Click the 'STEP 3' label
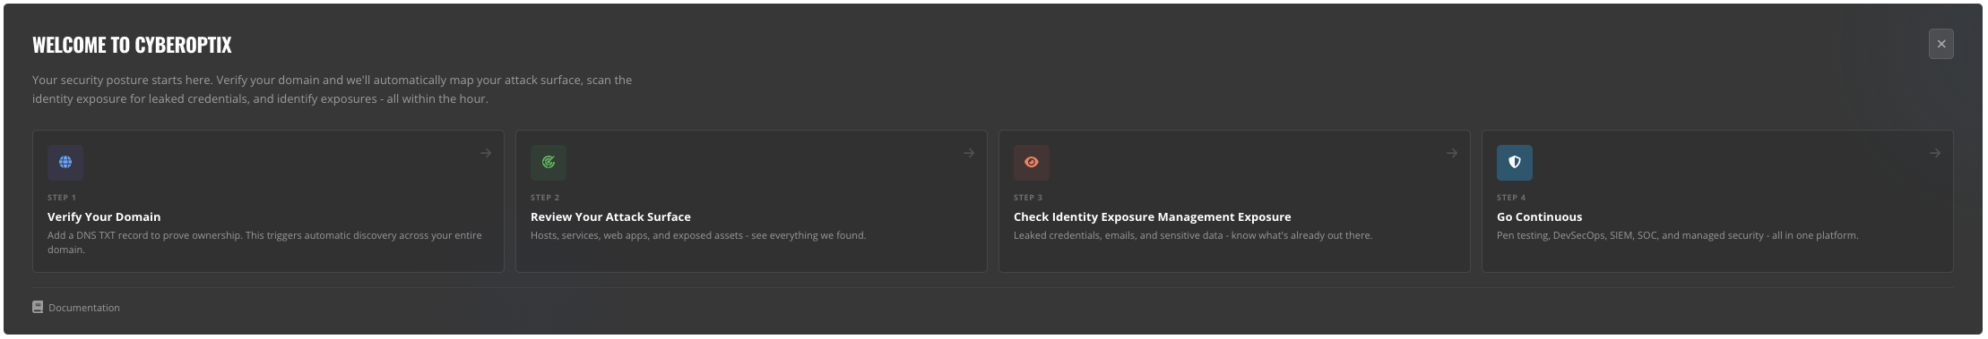The image size is (1988, 339). pos(1028,198)
